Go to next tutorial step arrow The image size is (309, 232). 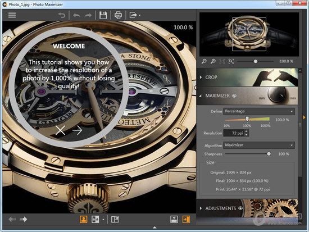pyautogui.click(x=78, y=130)
